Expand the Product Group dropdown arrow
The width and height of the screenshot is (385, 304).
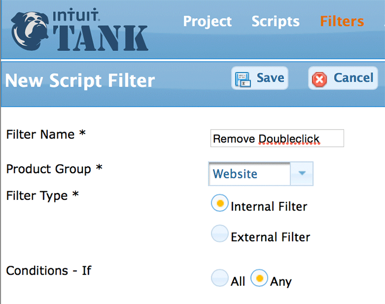302,174
